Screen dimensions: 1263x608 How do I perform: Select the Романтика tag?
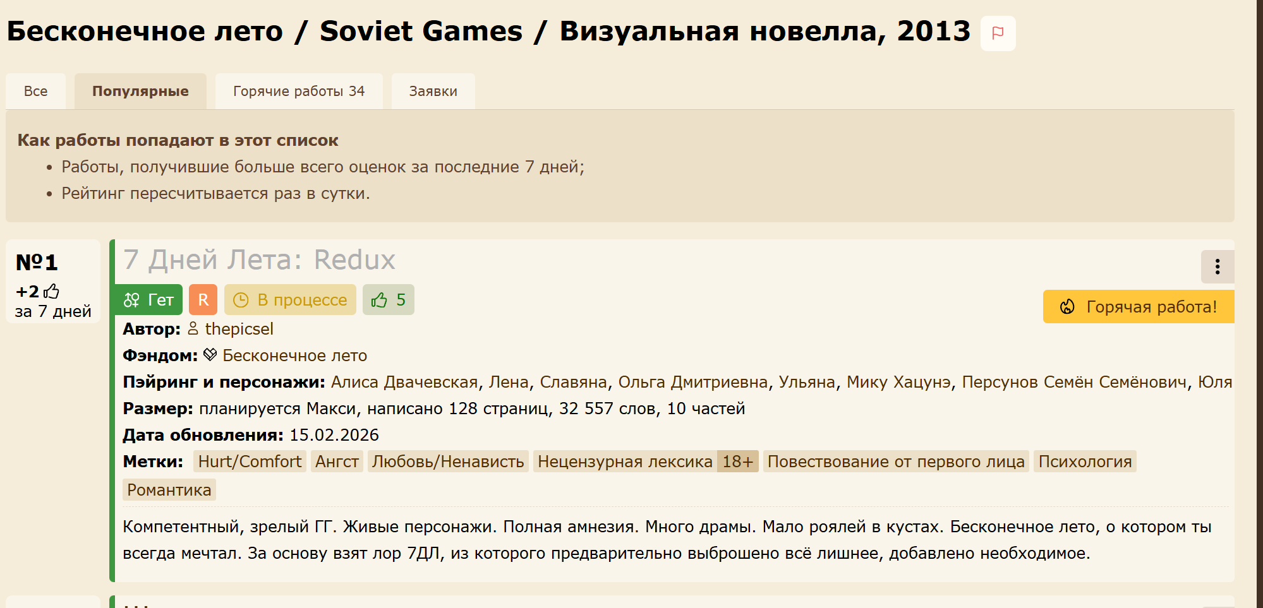click(169, 490)
